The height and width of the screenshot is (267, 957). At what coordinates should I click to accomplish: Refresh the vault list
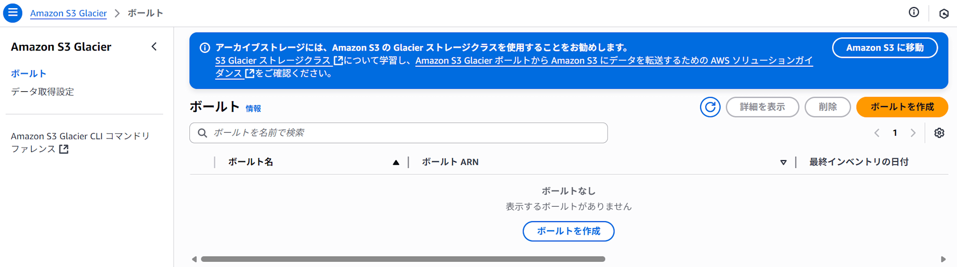[x=710, y=107]
